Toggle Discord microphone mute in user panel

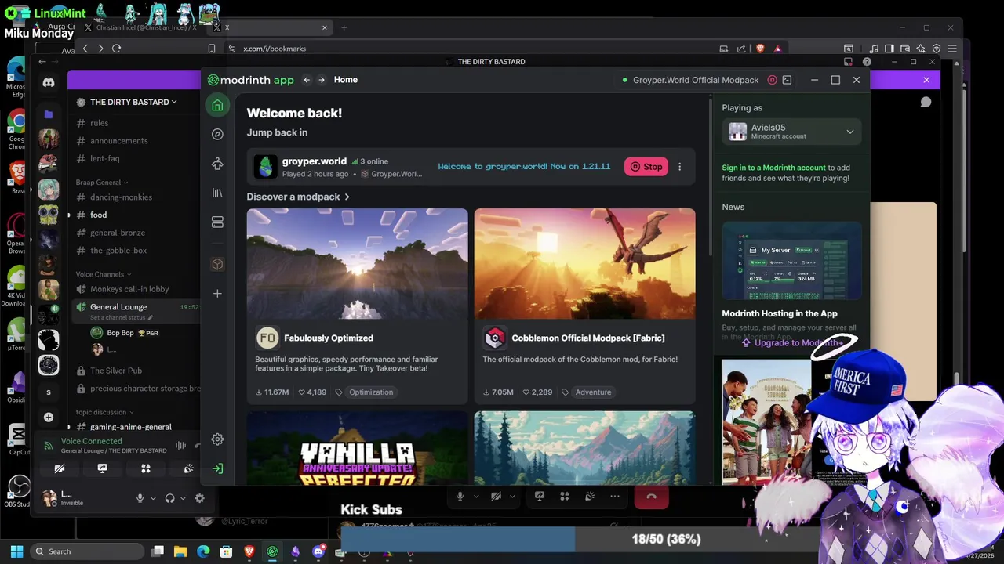[140, 498]
